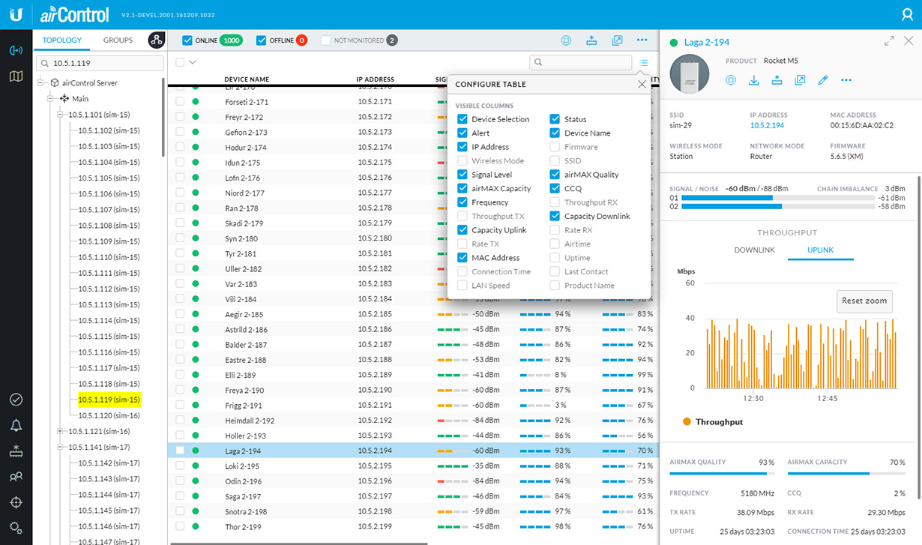Switch to the TOPOLOGY tab
This screenshot has width=922, height=545.
[x=62, y=40]
